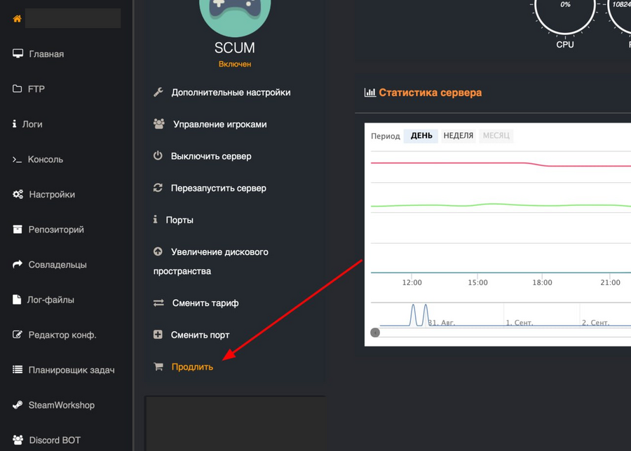Screen dimensions: 631x451
Task: Click the orange home icon
Action: pyautogui.click(x=17, y=19)
